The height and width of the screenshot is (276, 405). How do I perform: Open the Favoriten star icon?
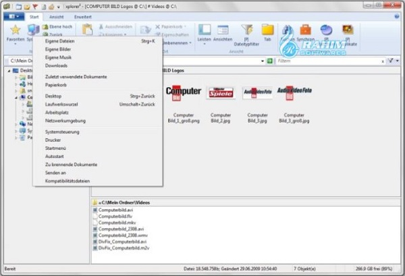coord(16,30)
